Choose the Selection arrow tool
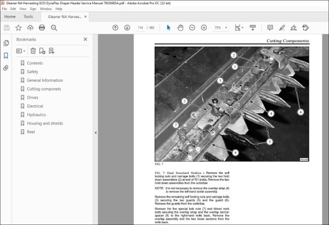This screenshot has height=225, width=329. (168, 27)
